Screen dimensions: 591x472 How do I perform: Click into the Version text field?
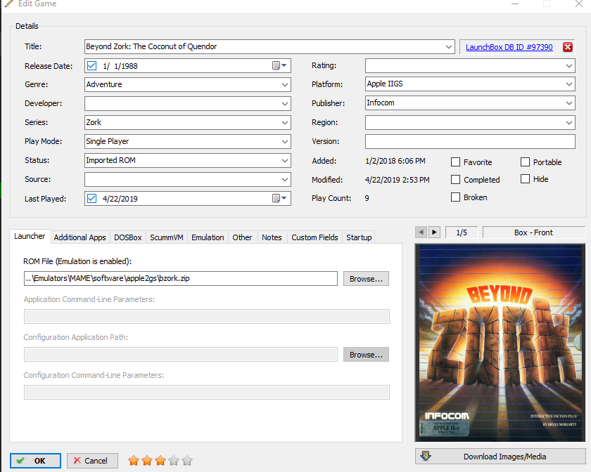(470, 141)
